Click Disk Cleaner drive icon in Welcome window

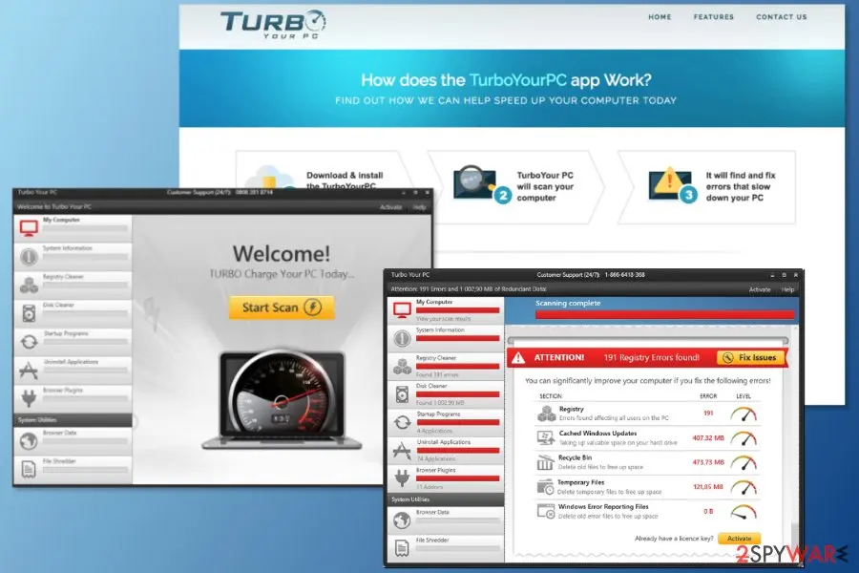(29, 313)
